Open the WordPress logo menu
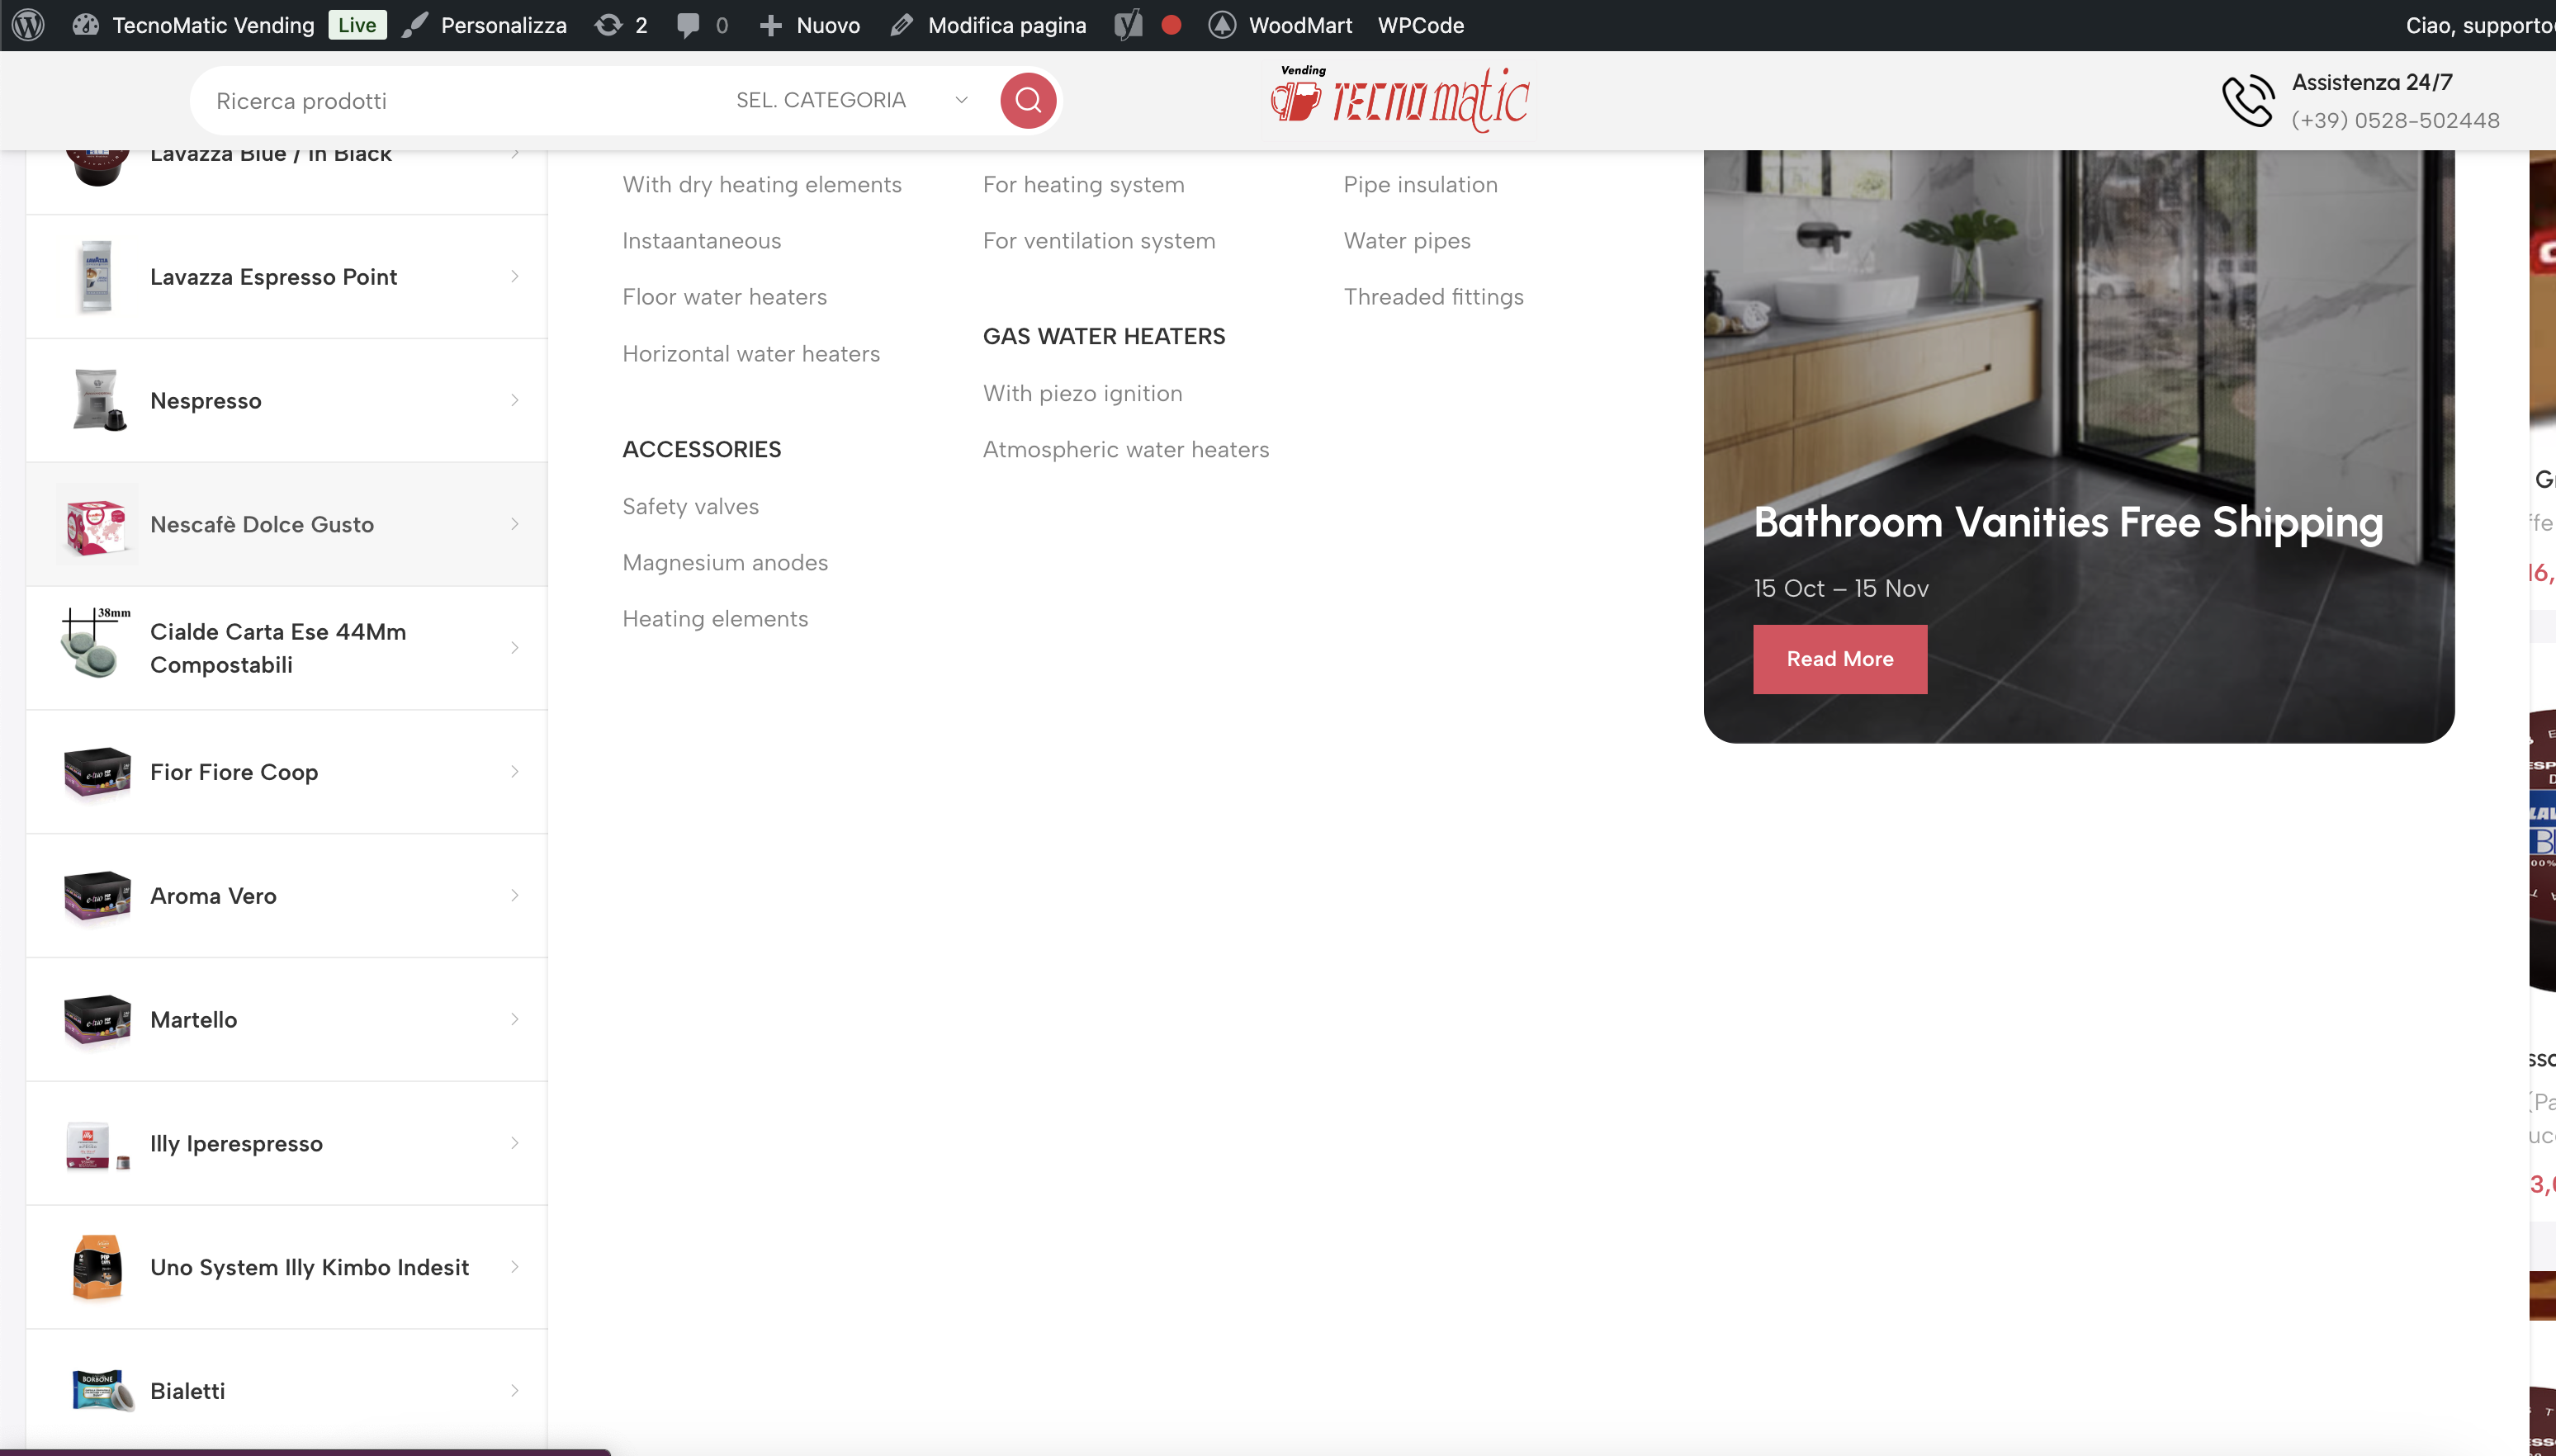The width and height of the screenshot is (2556, 1456). pos(28,25)
